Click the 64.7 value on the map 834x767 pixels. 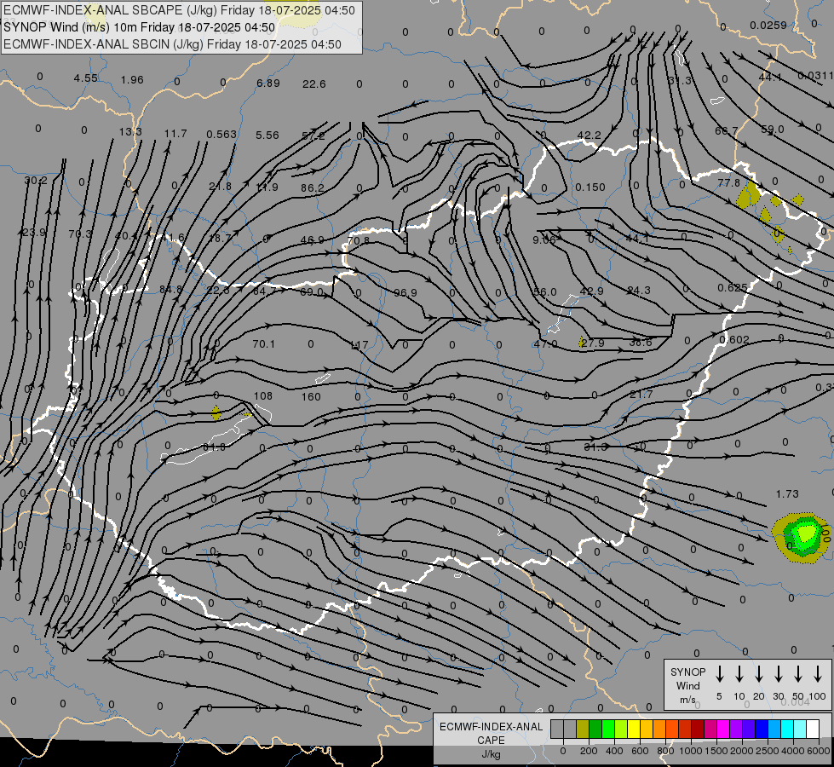(265, 291)
